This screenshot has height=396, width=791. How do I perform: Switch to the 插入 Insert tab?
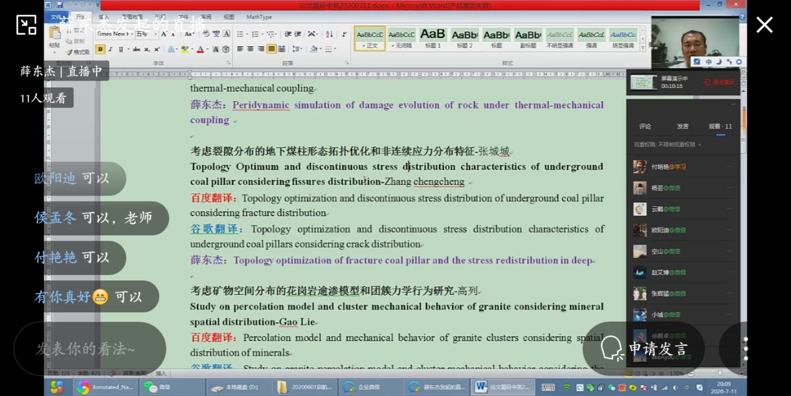104,17
